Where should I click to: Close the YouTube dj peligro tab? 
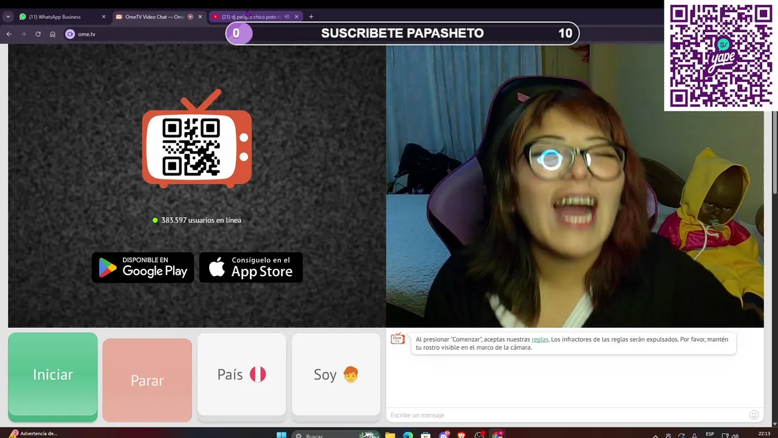coord(297,17)
